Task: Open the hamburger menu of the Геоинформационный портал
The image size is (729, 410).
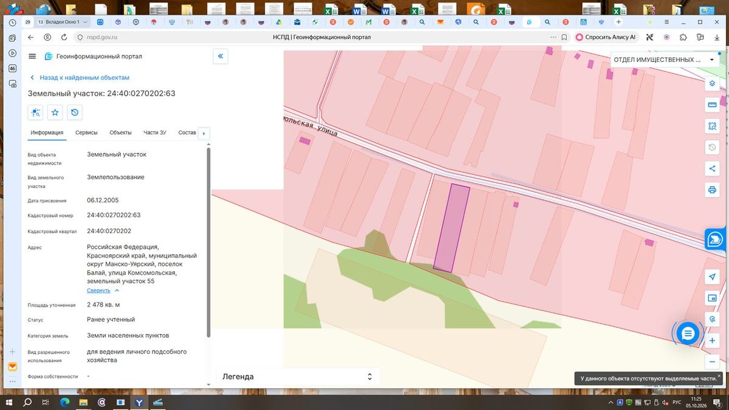Action: (x=32, y=56)
